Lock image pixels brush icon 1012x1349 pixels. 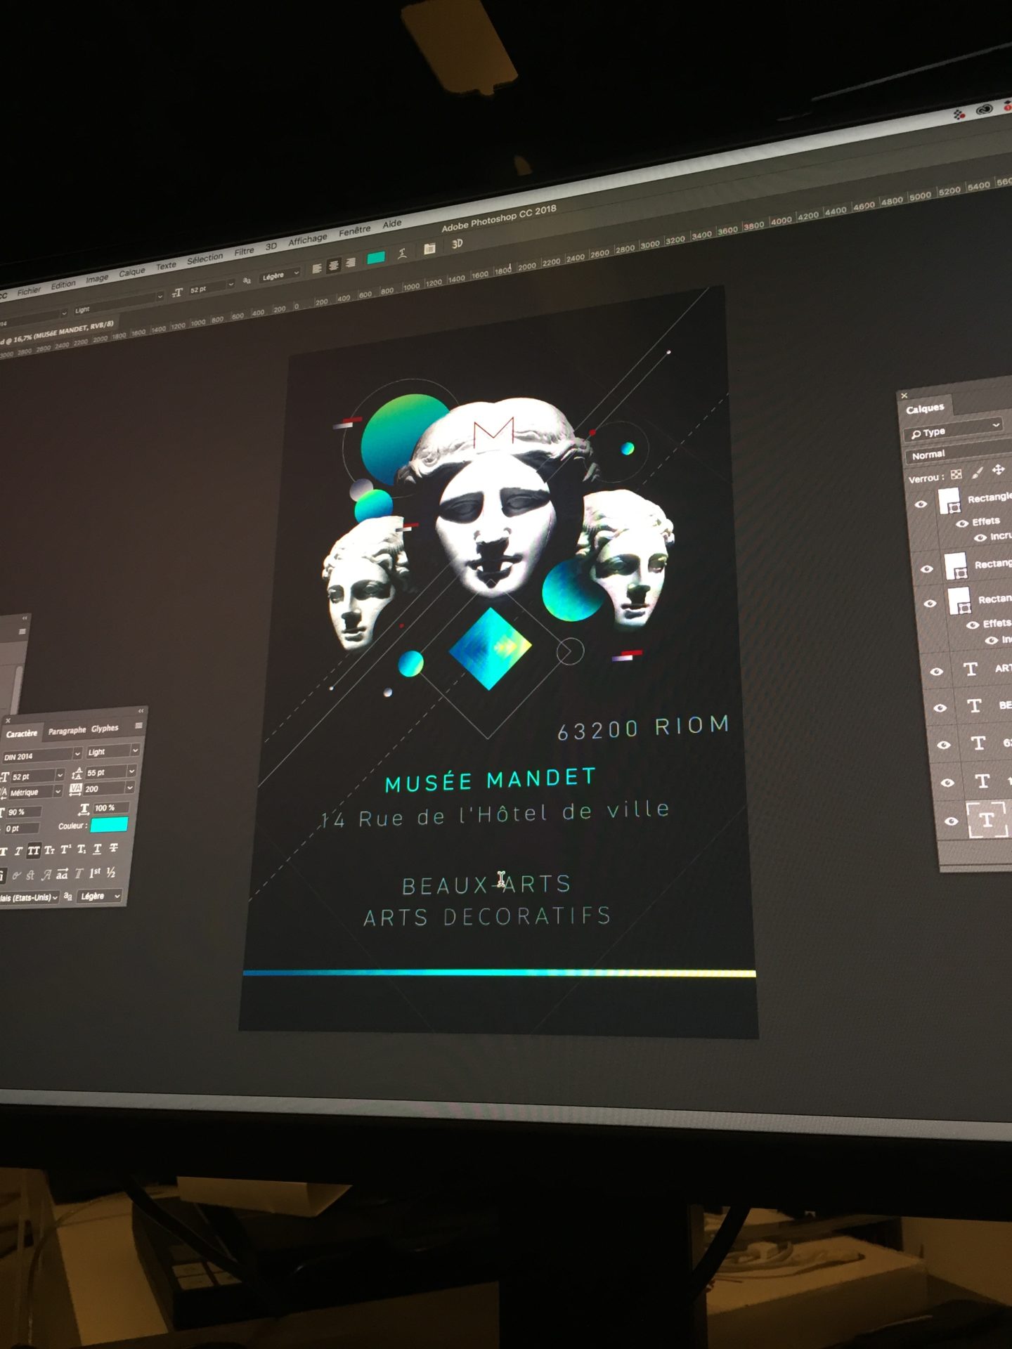[x=977, y=473]
